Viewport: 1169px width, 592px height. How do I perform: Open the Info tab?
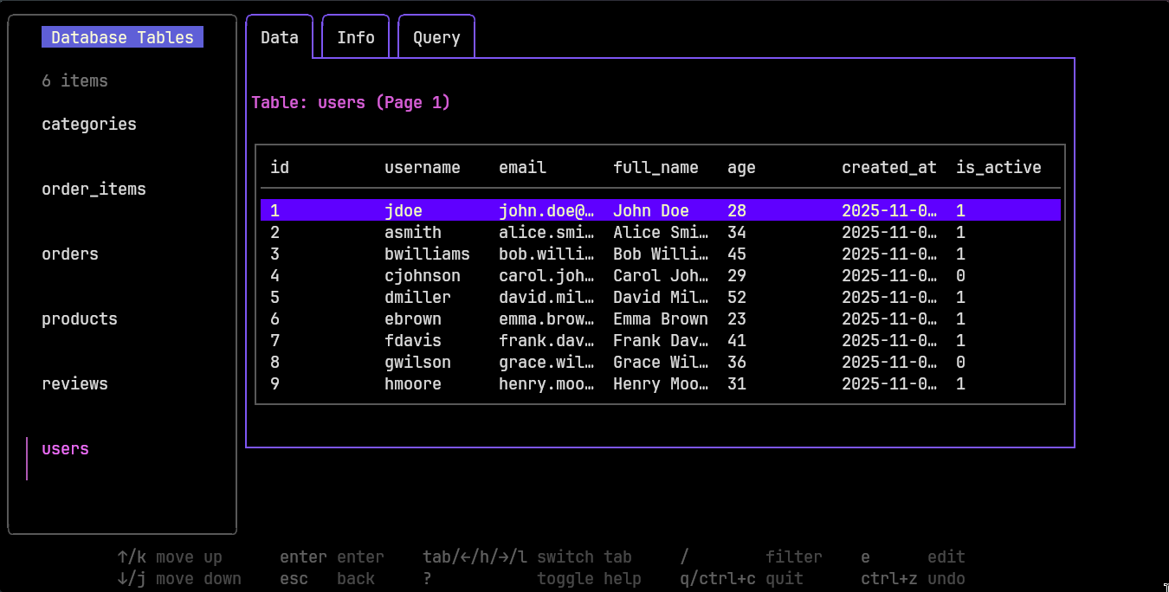point(356,37)
